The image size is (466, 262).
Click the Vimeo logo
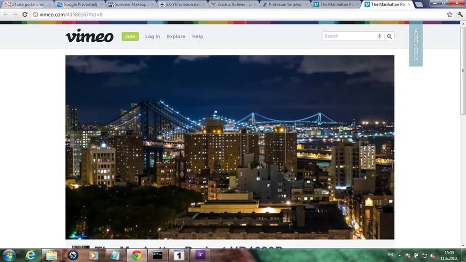pyautogui.click(x=90, y=36)
